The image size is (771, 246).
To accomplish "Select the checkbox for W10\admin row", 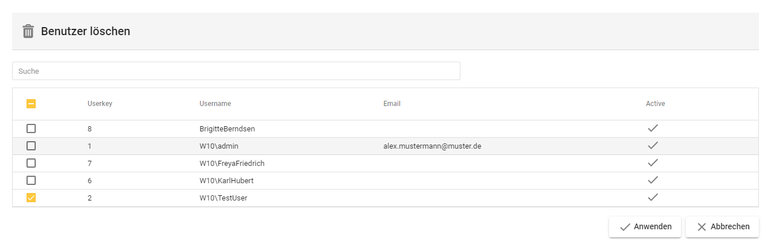I will pyautogui.click(x=31, y=146).
